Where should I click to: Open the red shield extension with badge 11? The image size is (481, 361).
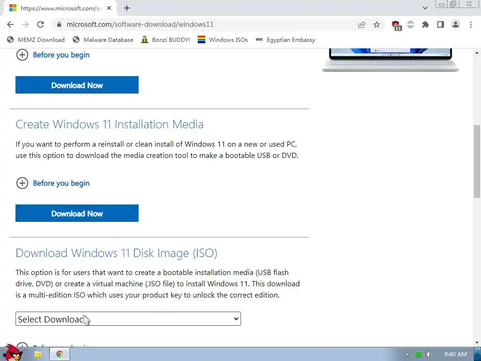tap(396, 25)
